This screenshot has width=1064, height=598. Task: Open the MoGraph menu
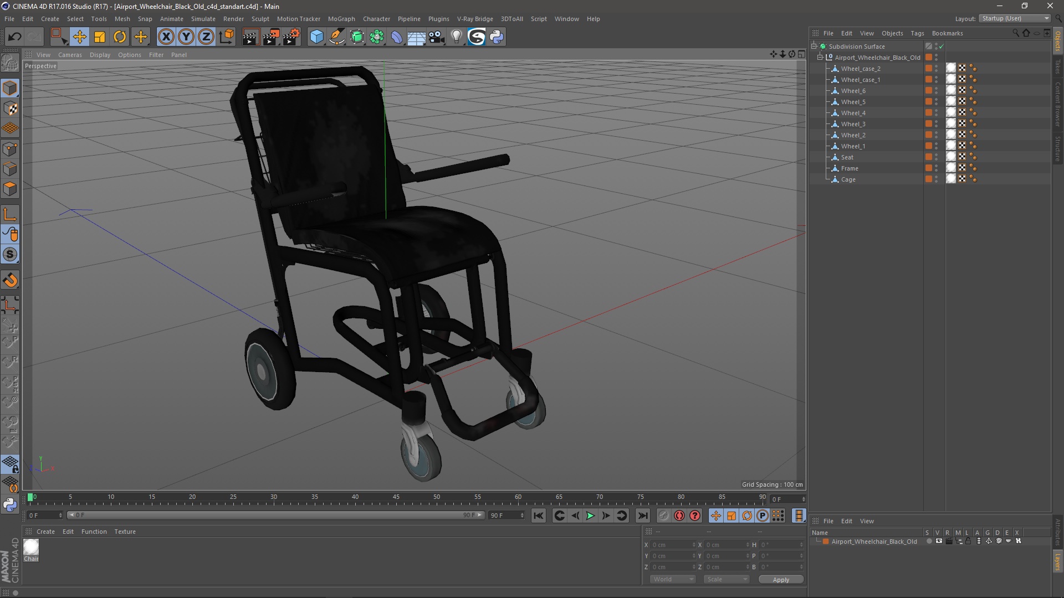point(341,19)
